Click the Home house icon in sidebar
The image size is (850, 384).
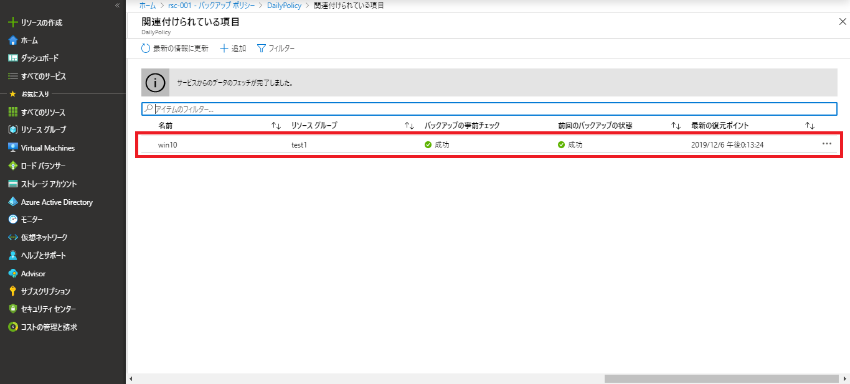(x=12, y=40)
